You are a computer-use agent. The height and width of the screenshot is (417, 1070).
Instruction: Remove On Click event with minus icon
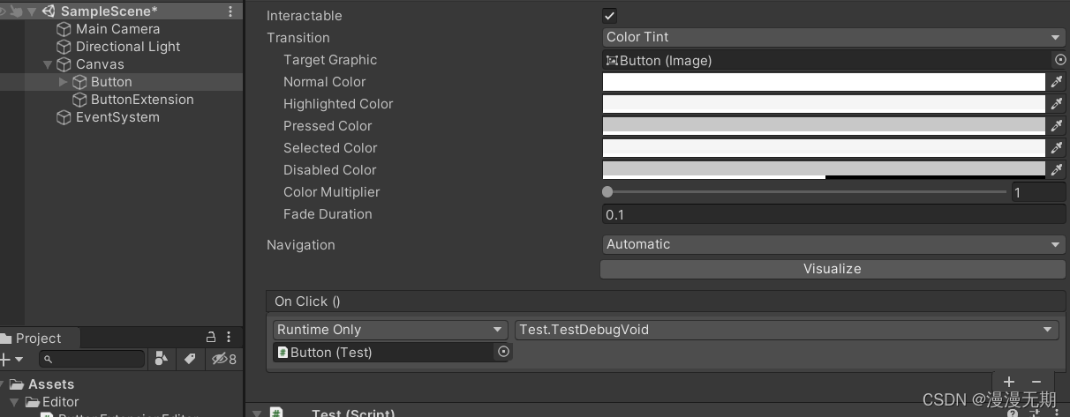(1036, 382)
